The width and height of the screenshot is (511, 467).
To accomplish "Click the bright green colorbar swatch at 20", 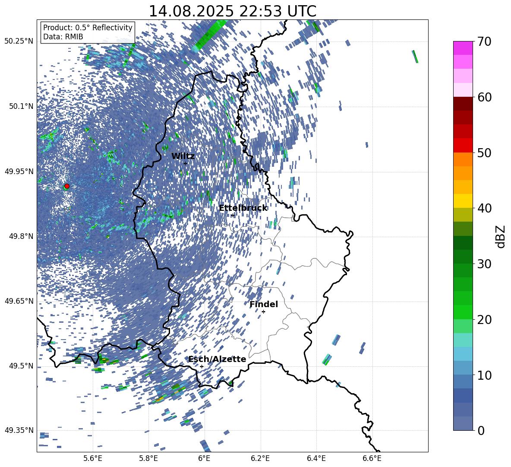I will click(x=463, y=312).
